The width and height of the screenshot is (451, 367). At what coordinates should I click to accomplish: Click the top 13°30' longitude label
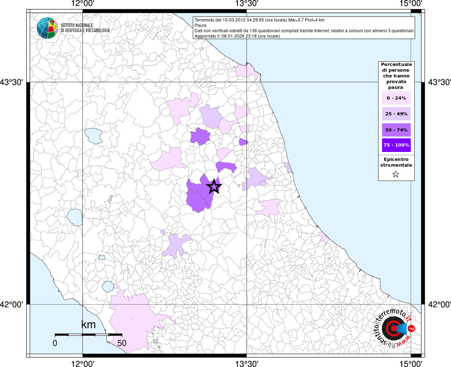[247, 4]
